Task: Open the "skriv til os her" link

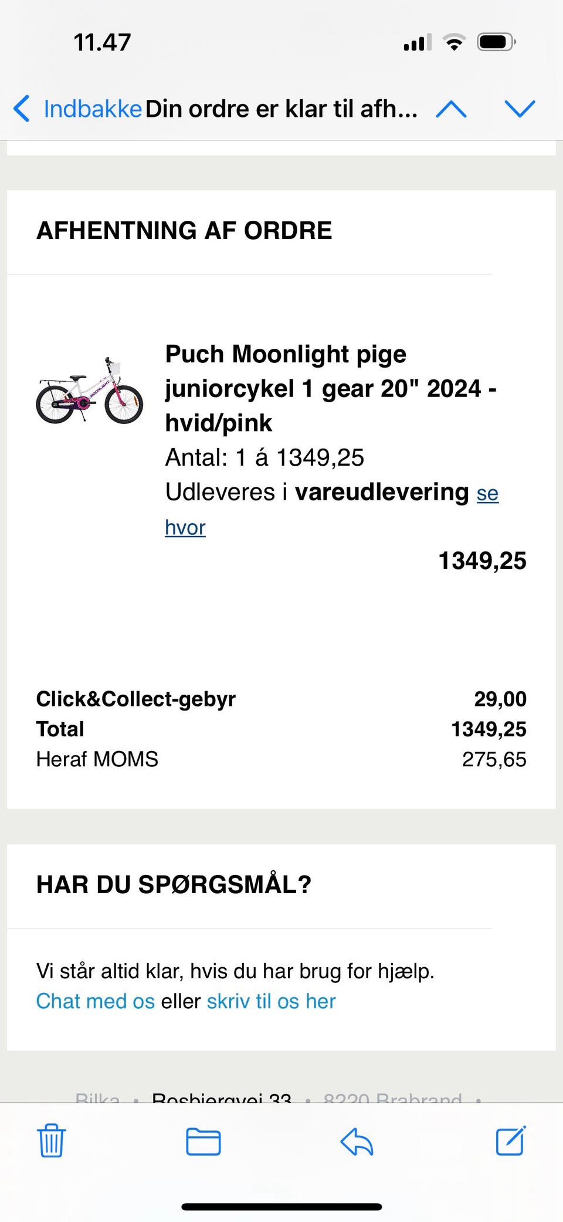Action: [x=271, y=1001]
